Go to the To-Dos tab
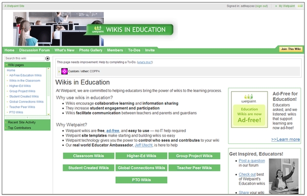This screenshot has height=196, width=307. [134, 50]
